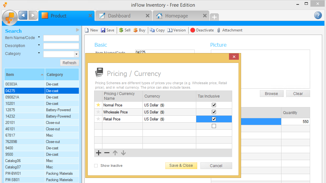Copy the product with the Copy button
The image size is (326, 183).
click(157, 30)
